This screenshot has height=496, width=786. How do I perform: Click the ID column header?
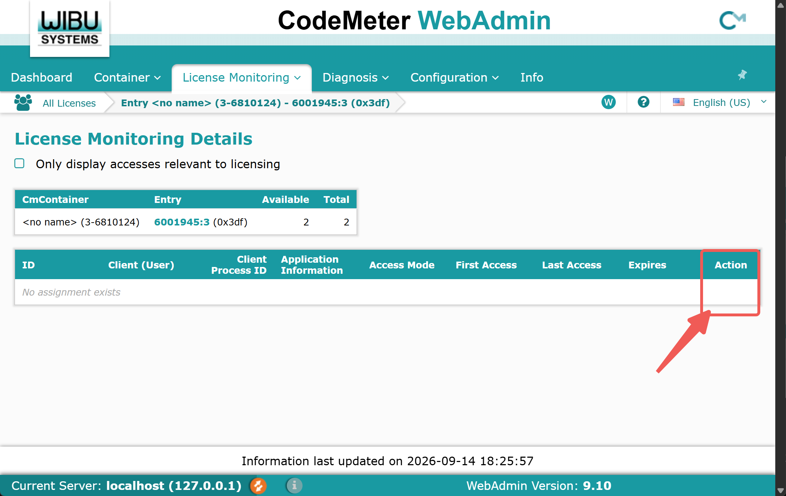(29, 265)
